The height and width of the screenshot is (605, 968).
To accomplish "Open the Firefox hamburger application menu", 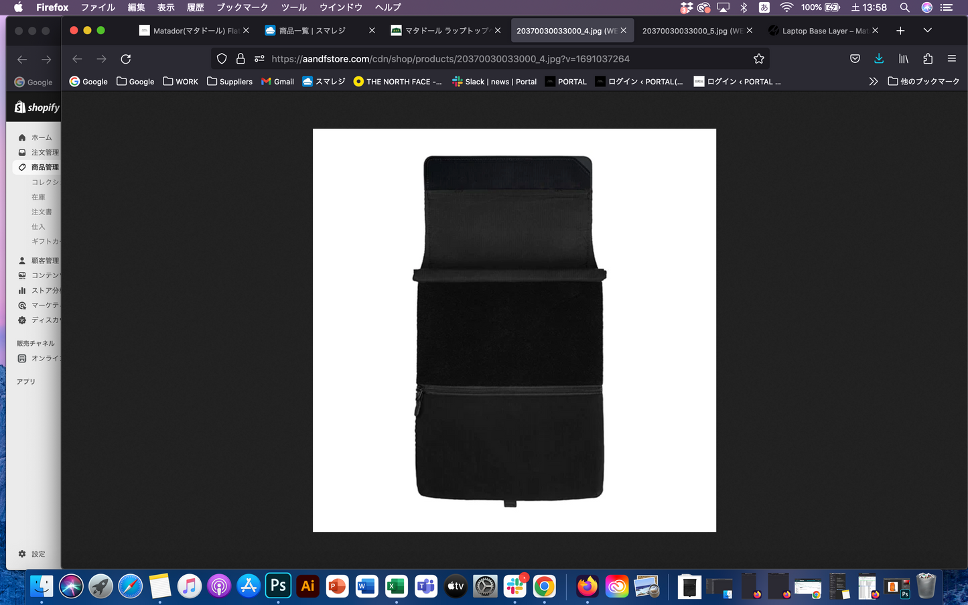I will point(951,59).
